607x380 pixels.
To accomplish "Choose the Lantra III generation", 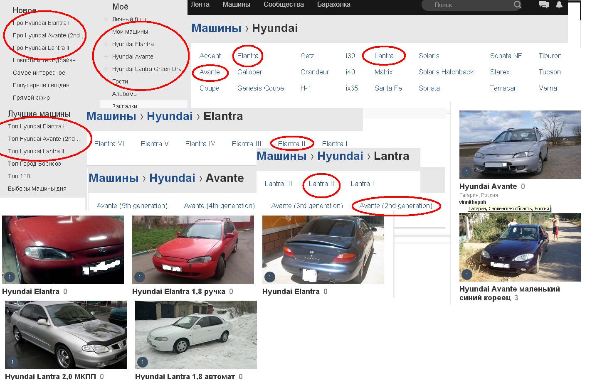I will click(x=278, y=184).
